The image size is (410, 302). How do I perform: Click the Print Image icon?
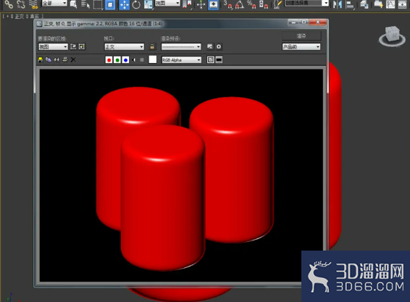pos(65,60)
